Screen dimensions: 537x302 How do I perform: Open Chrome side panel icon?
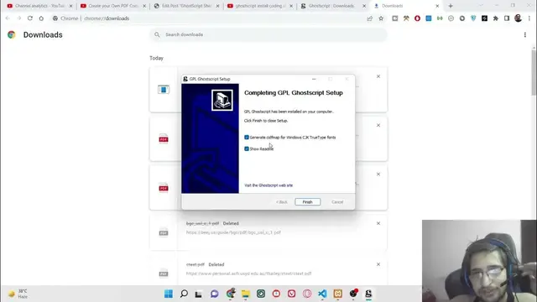(507, 18)
